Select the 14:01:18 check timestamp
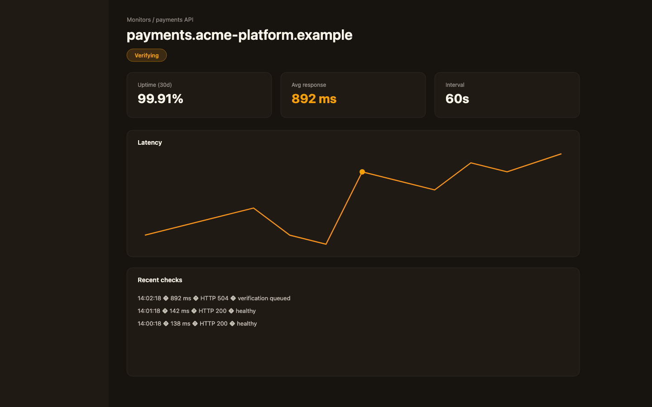 (149, 311)
